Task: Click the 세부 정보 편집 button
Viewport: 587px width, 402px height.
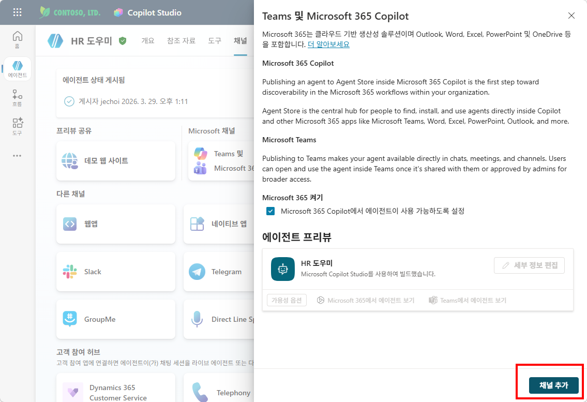Action: click(529, 265)
